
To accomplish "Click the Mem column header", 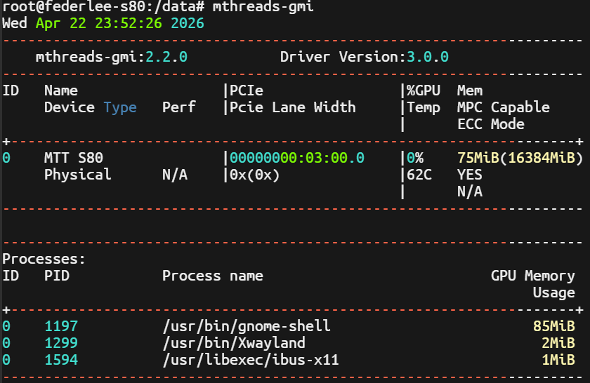I will coord(470,90).
